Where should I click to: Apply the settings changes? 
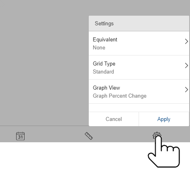point(164,119)
